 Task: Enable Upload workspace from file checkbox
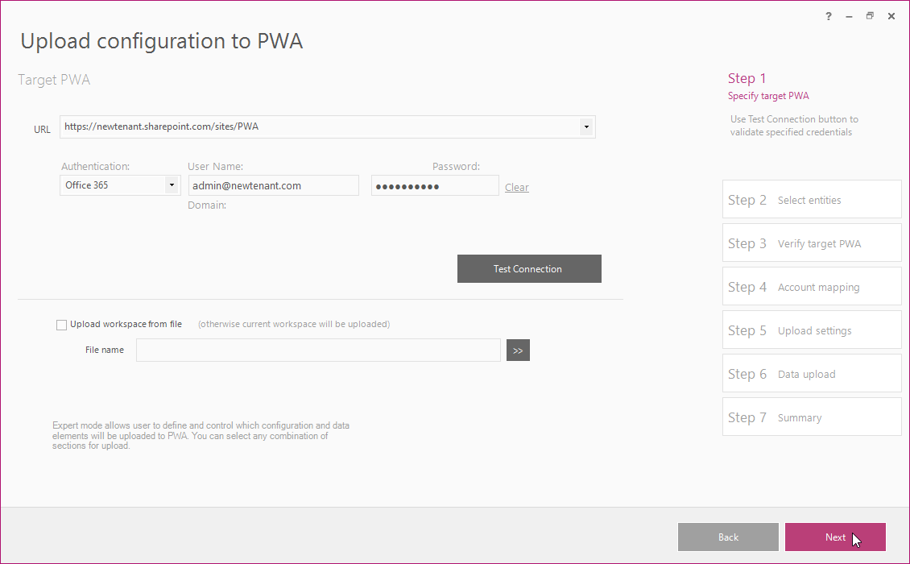tap(61, 325)
